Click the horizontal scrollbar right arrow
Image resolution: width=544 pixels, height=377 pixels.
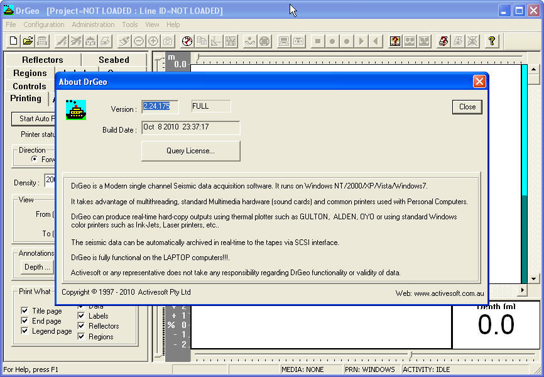click(523, 290)
